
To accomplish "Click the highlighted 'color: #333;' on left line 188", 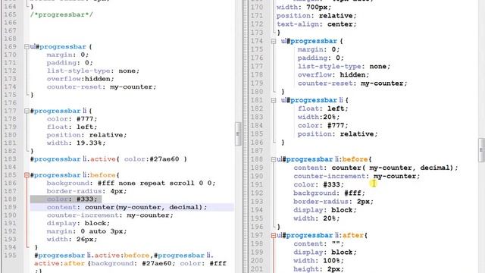I will tap(72, 199).
